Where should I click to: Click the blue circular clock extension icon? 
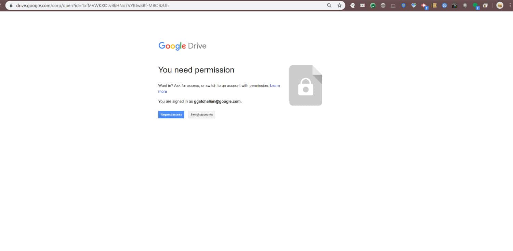pos(444,5)
